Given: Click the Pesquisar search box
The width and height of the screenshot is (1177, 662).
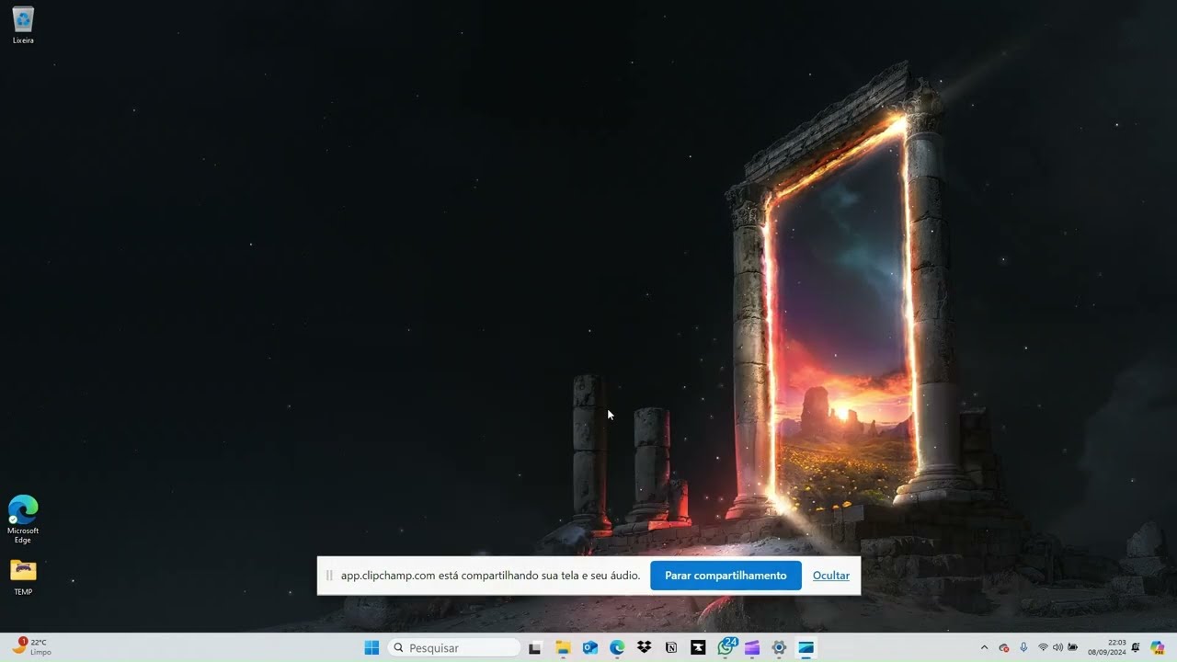Looking at the screenshot, I should tap(454, 648).
